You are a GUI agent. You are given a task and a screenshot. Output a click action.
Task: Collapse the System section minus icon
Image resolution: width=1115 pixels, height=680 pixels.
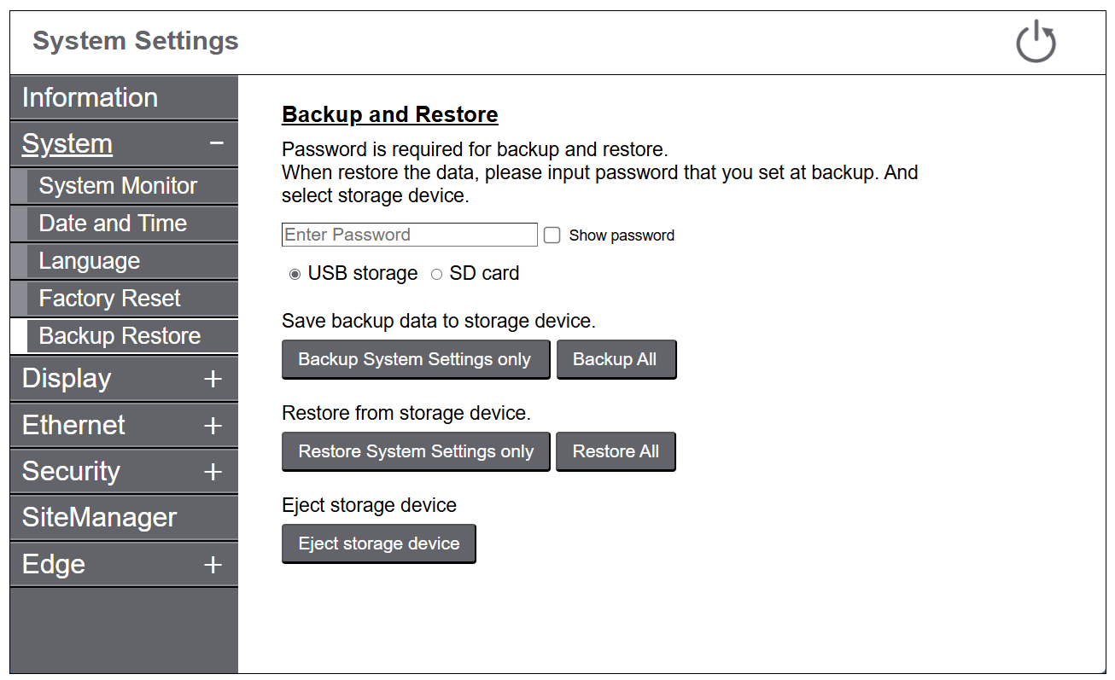(217, 144)
